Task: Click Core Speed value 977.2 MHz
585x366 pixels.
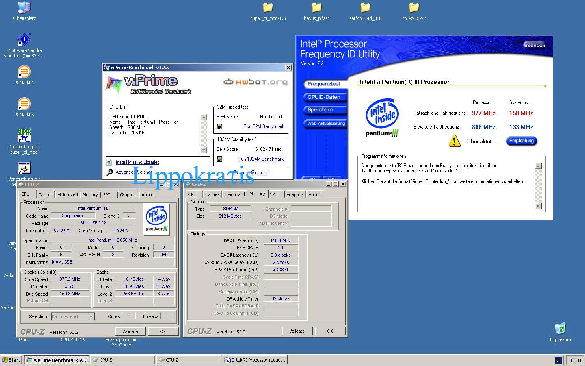Action: tap(70, 279)
